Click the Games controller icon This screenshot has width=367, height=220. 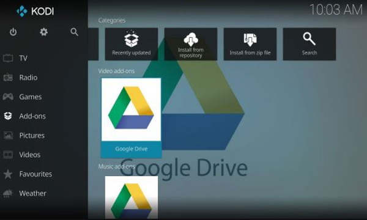(8, 97)
